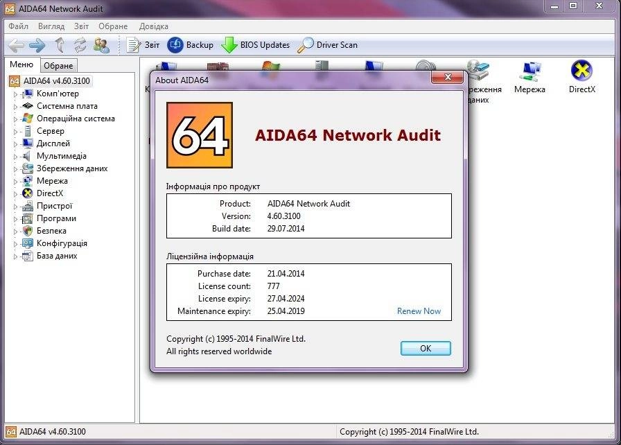Viewport: 621px width, 445px height.
Task: Click the Безпека shield icon
Action: point(28,231)
